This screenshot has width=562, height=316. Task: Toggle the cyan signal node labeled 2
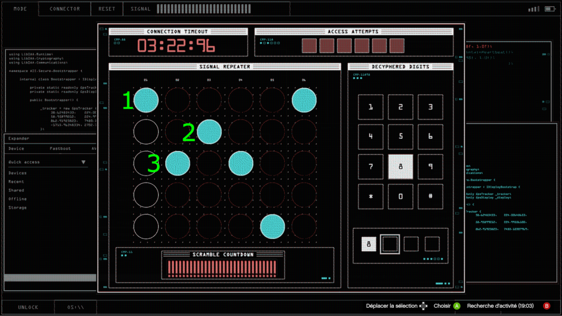(209, 132)
